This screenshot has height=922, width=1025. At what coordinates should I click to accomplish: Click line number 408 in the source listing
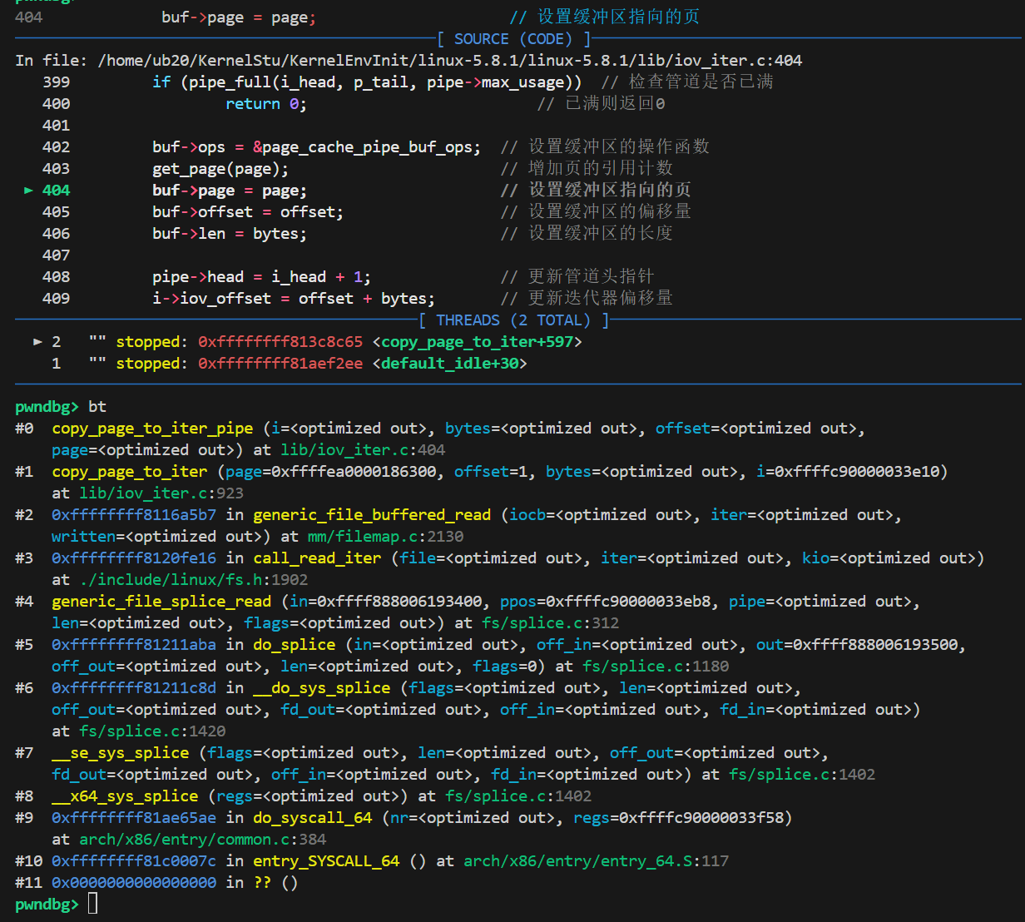pyautogui.click(x=56, y=277)
